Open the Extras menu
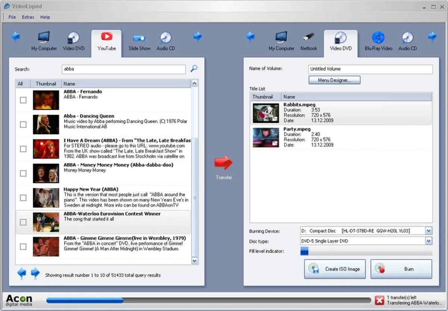The image size is (448, 311). tap(28, 17)
